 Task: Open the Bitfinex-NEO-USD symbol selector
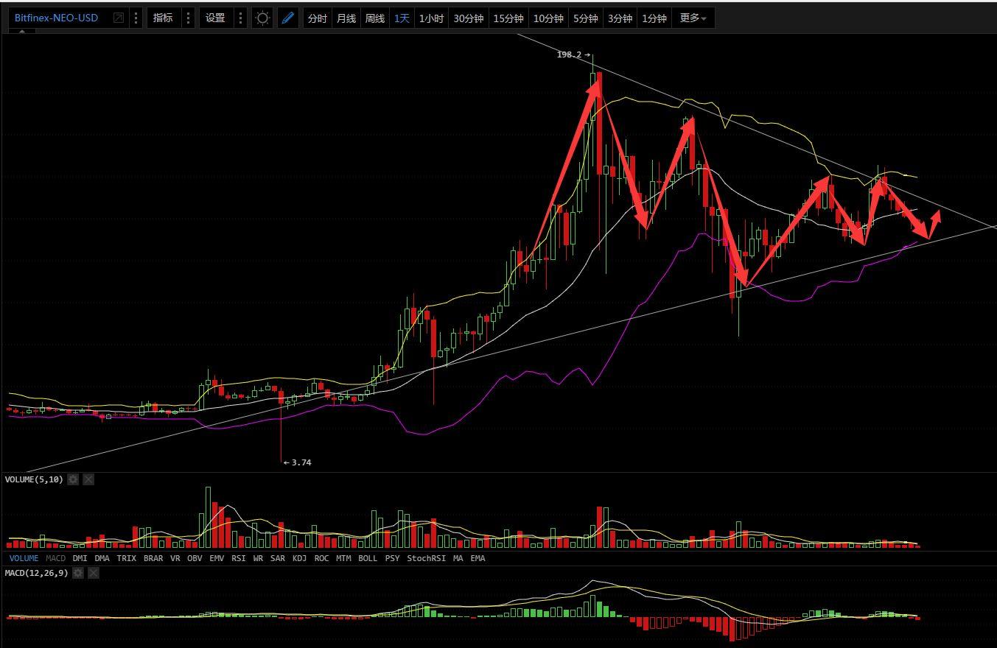[56, 18]
